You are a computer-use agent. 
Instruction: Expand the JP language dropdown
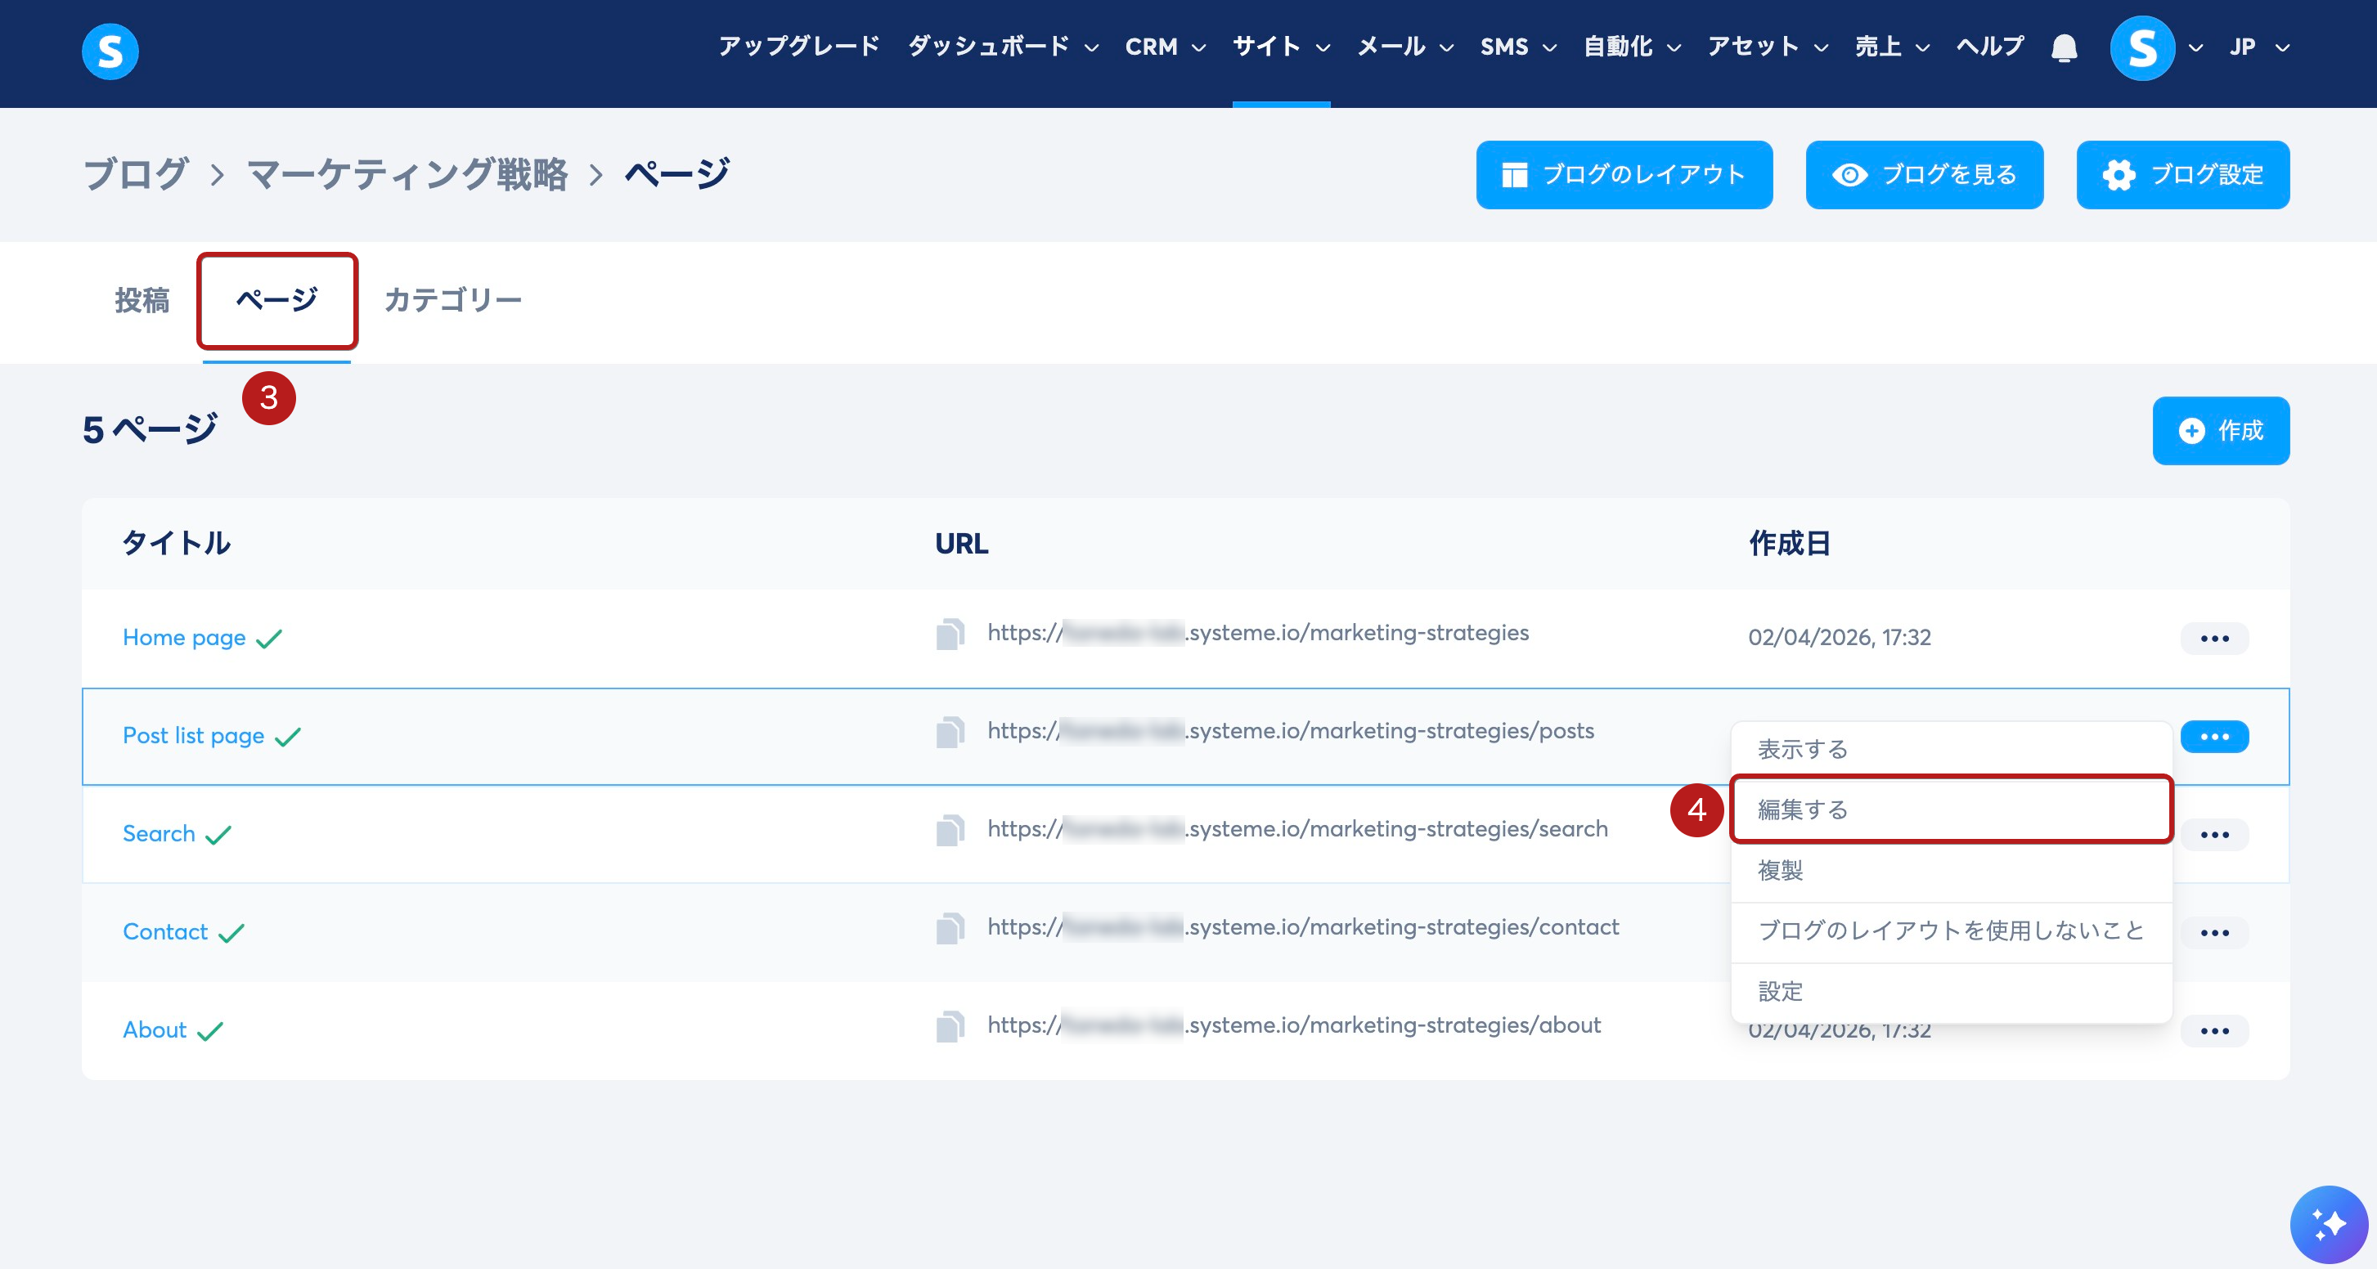(2259, 47)
